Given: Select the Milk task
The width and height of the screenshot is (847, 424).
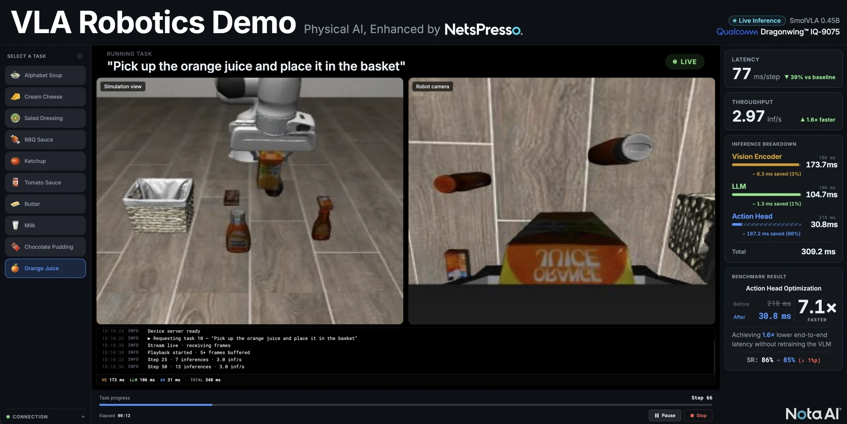Looking at the screenshot, I should [x=45, y=225].
